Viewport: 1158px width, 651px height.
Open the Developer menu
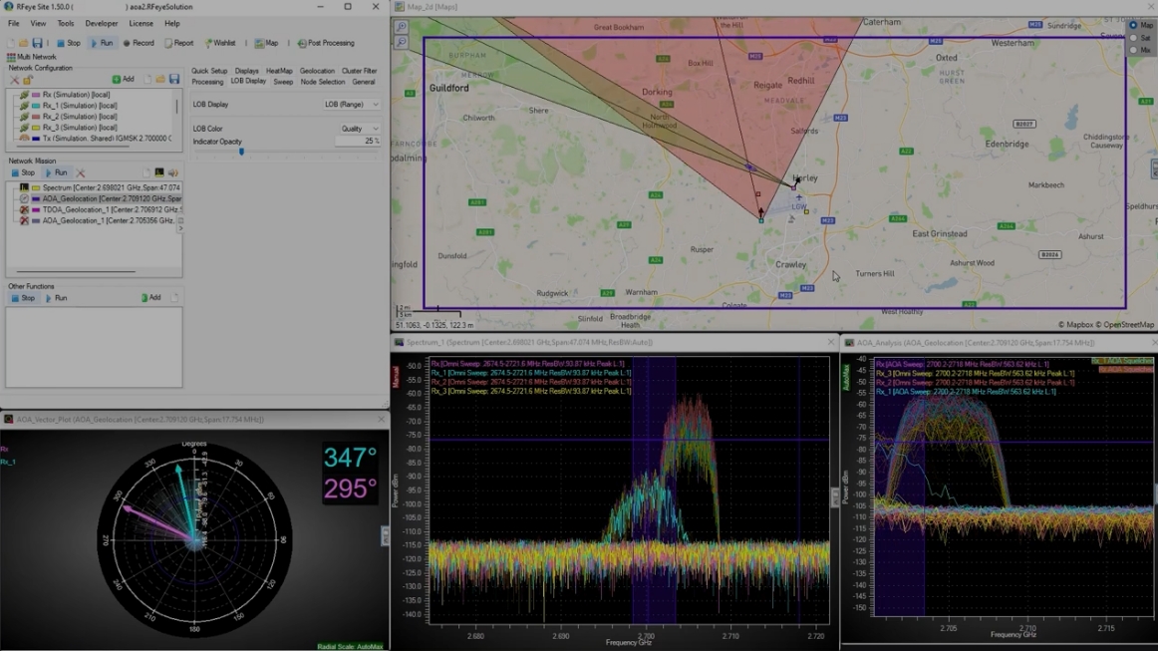pos(102,24)
